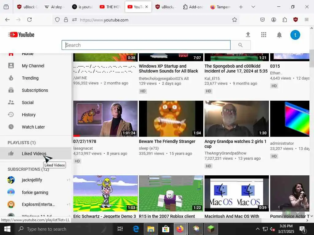Switch to the 'AI slop' Wikipedia tab
The image size is (314, 235).
(55, 7)
